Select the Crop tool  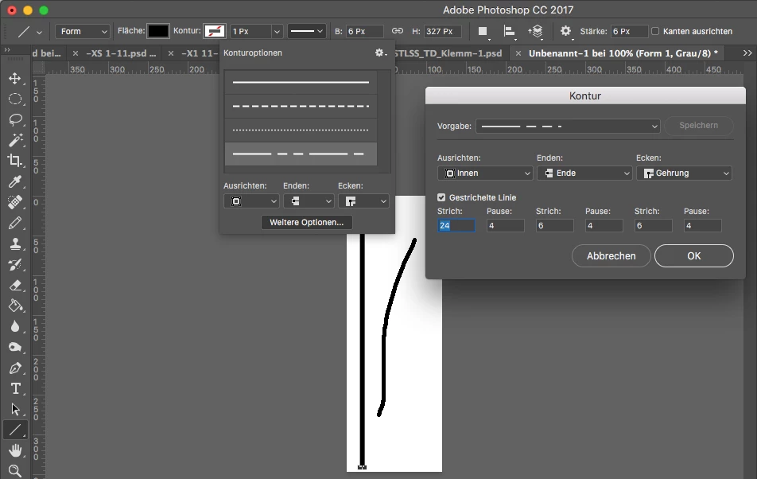click(15, 161)
